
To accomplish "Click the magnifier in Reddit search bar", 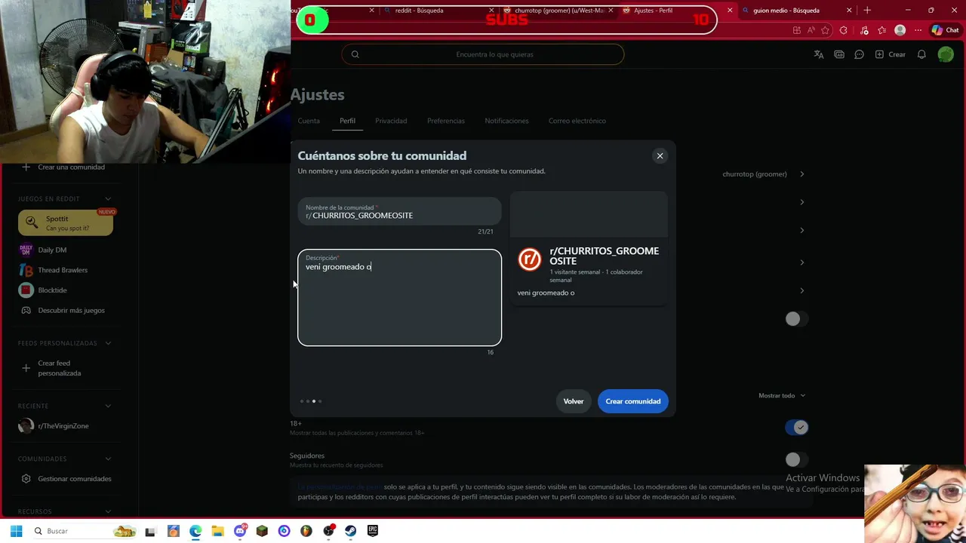I will point(355,54).
